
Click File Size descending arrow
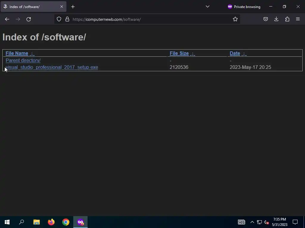(x=192, y=54)
